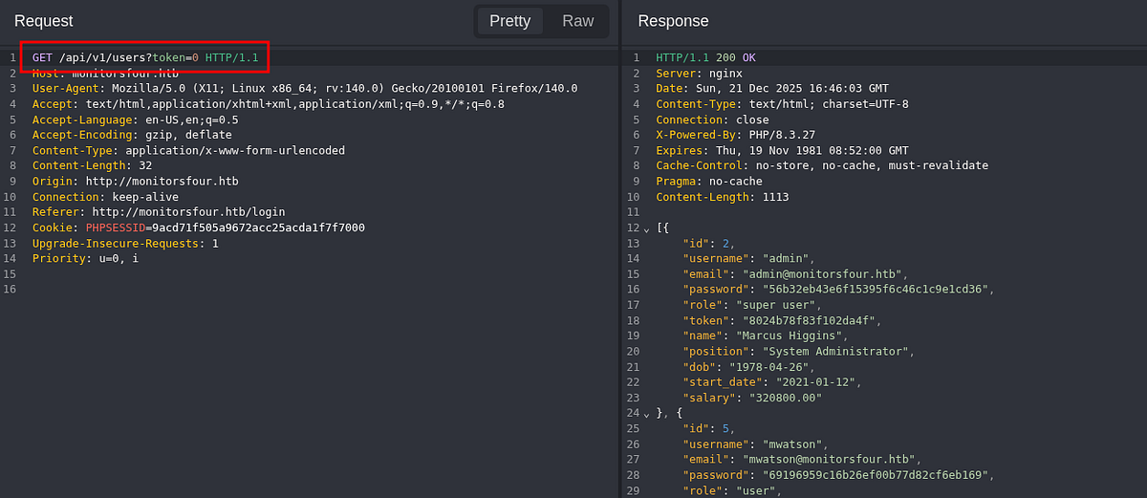This screenshot has width=1147, height=498.
Task: Click the Expires response header
Action: (x=782, y=150)
